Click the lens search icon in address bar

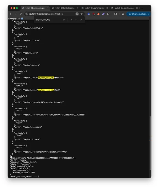pyautogui.click(x=77, y=14)
